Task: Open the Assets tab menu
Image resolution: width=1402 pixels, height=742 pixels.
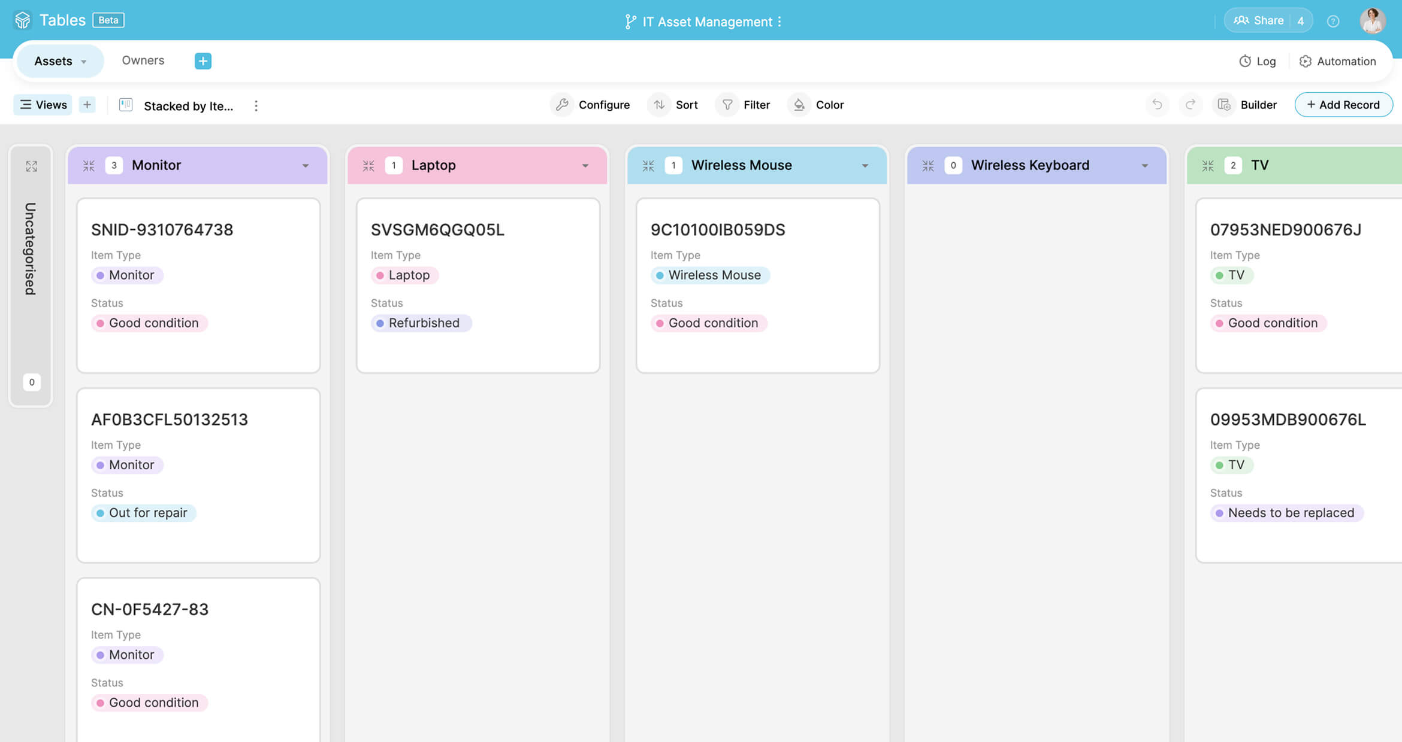Action: tap(84, 62)
